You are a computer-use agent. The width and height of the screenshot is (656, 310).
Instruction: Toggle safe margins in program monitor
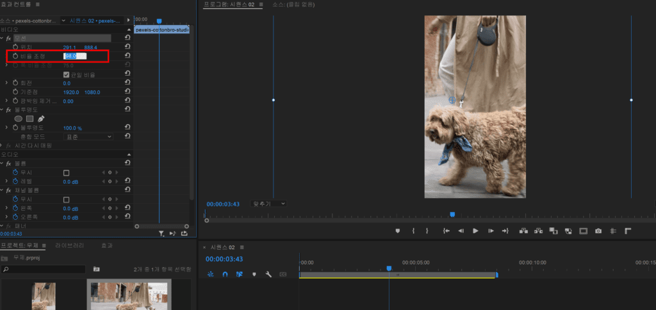[584, 231]
